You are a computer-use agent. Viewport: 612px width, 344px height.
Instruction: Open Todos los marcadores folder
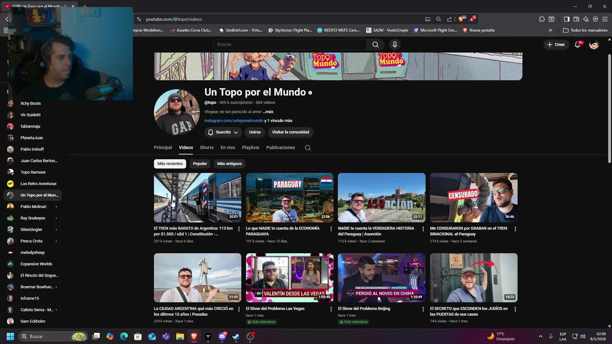585,30
